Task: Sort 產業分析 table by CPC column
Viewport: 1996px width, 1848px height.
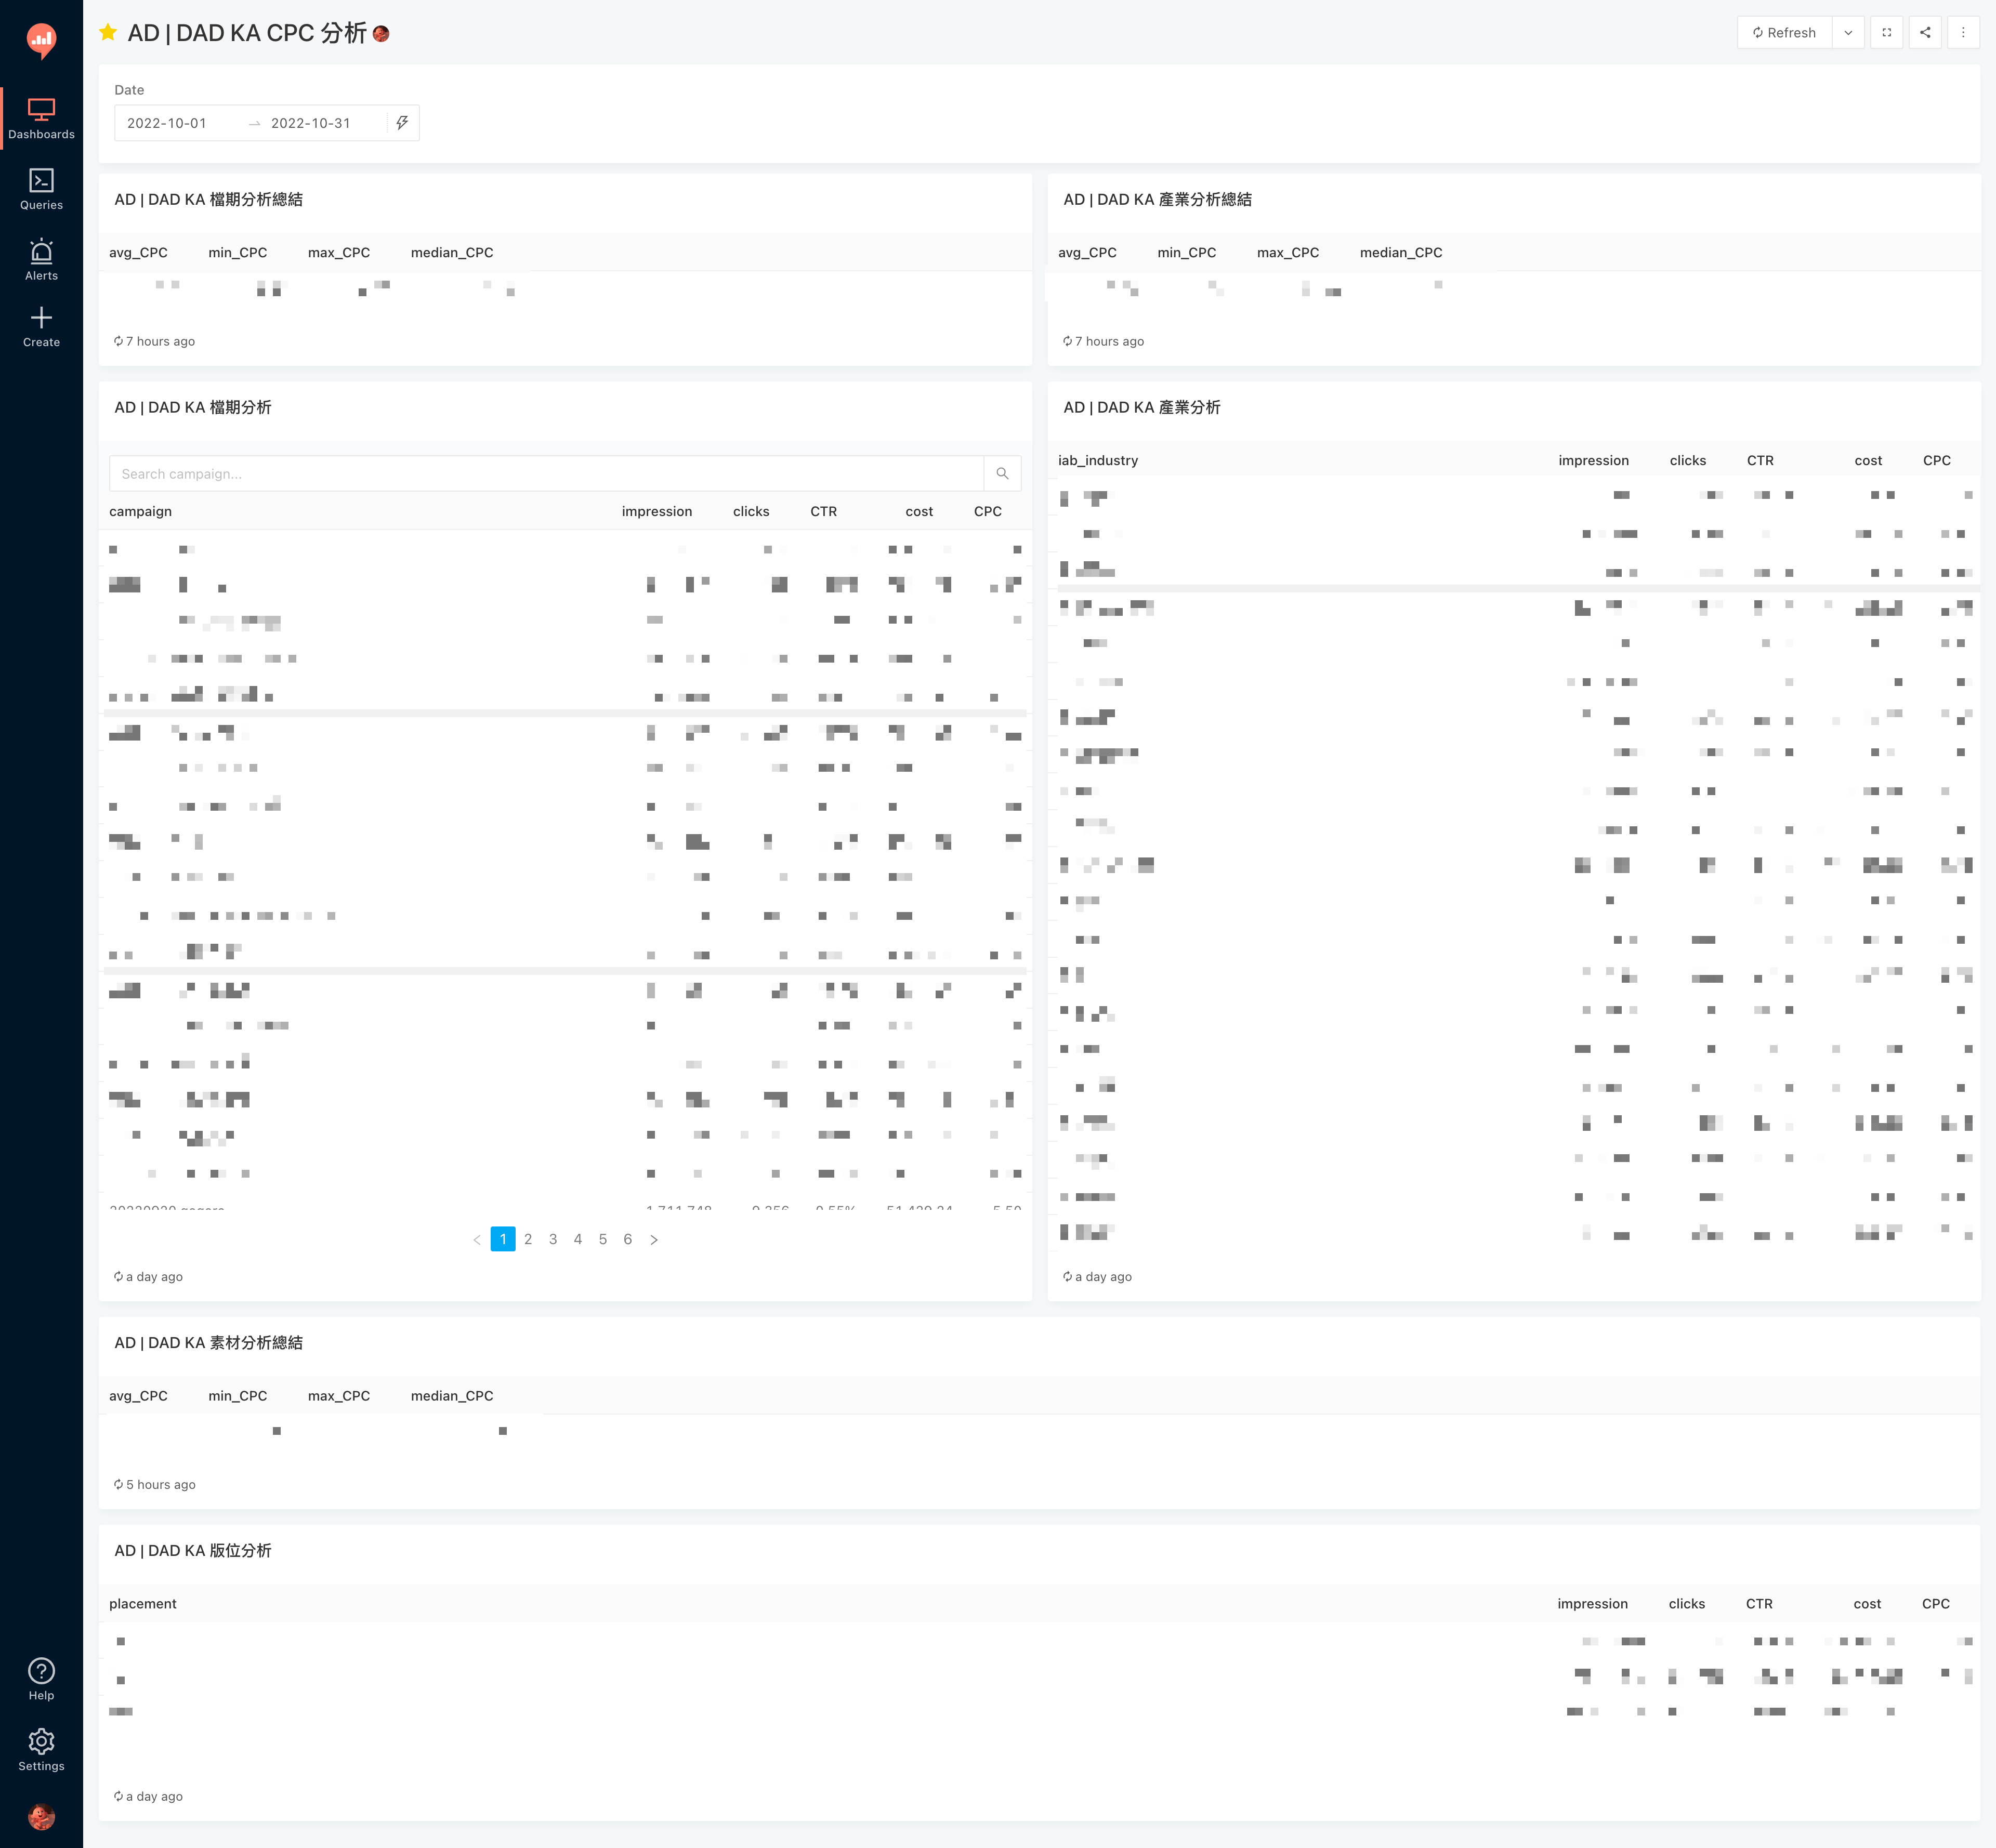Action: tap(1937, 460)
